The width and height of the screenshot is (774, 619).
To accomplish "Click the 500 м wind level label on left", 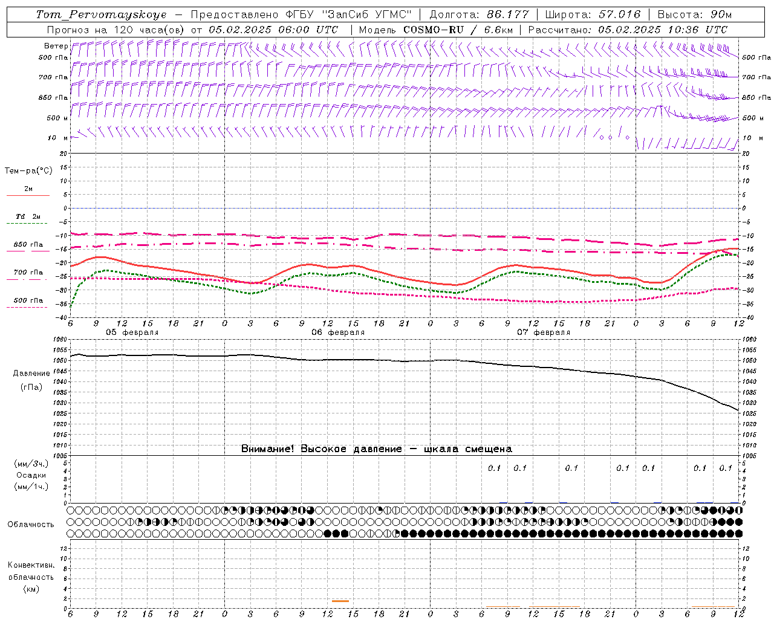I will pos(57,118).
